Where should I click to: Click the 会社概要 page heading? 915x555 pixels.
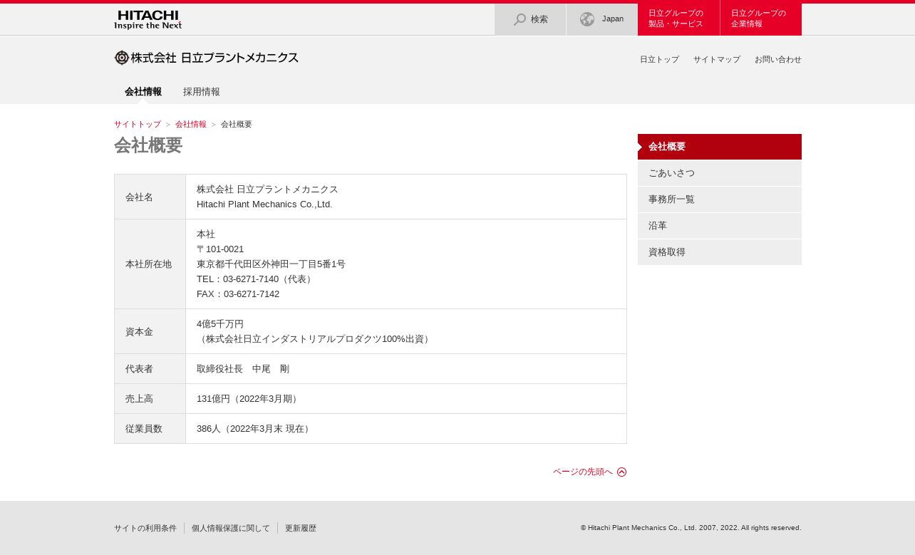148,145
